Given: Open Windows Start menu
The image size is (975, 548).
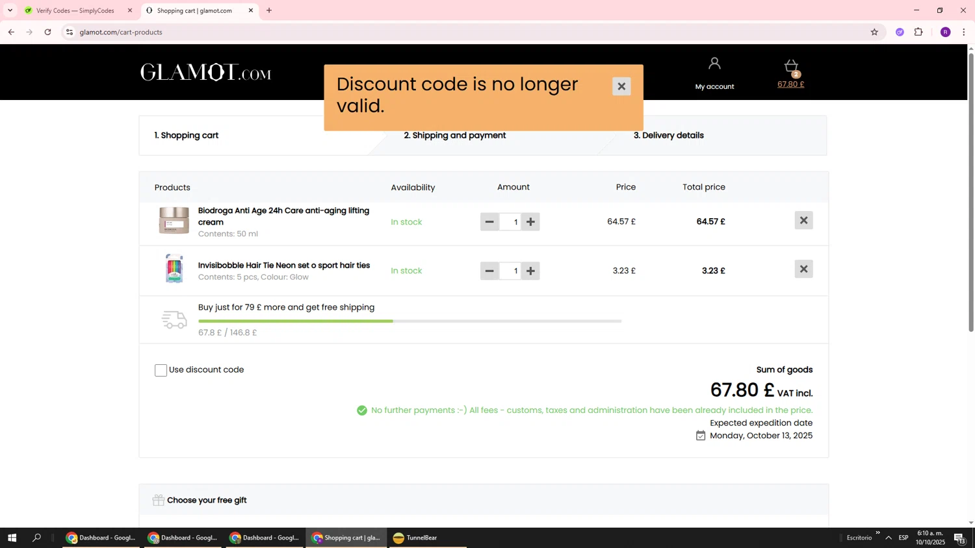Looking at the screenshot, I should (12, 538).
